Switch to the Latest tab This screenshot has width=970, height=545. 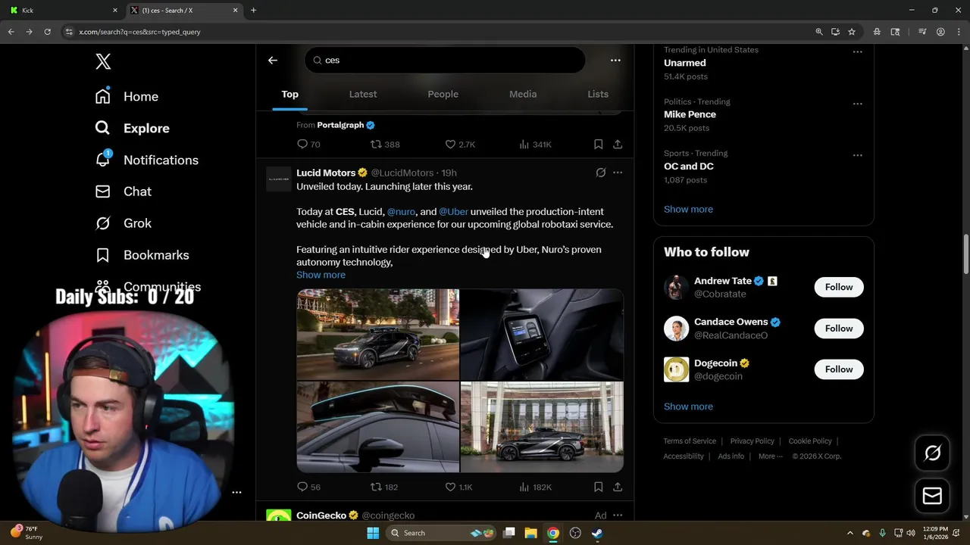(363, 94)
